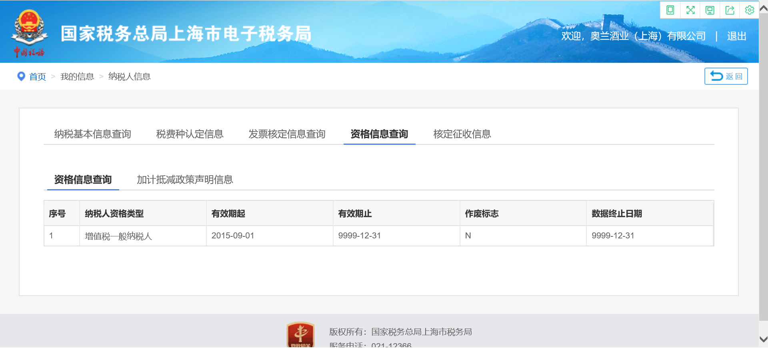Open 我的信息 in the breadcrumb
Screen dimensions: 768x348
(x=77, y=76)
